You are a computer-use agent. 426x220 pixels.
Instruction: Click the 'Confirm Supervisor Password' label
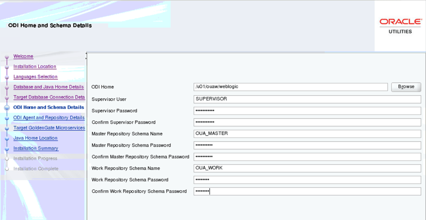pyautogui.click(x=124, y=122)
